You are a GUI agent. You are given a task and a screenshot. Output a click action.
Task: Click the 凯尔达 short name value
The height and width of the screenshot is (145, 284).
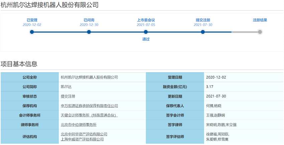point(66,87)
